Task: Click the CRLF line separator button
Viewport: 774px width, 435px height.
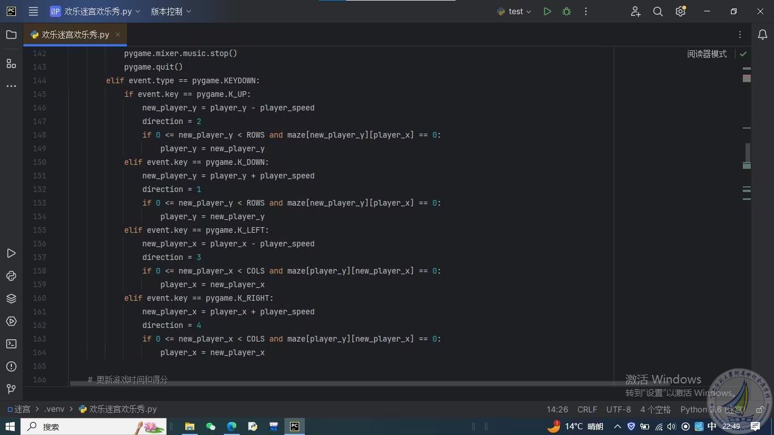Action: coord(587,410)
